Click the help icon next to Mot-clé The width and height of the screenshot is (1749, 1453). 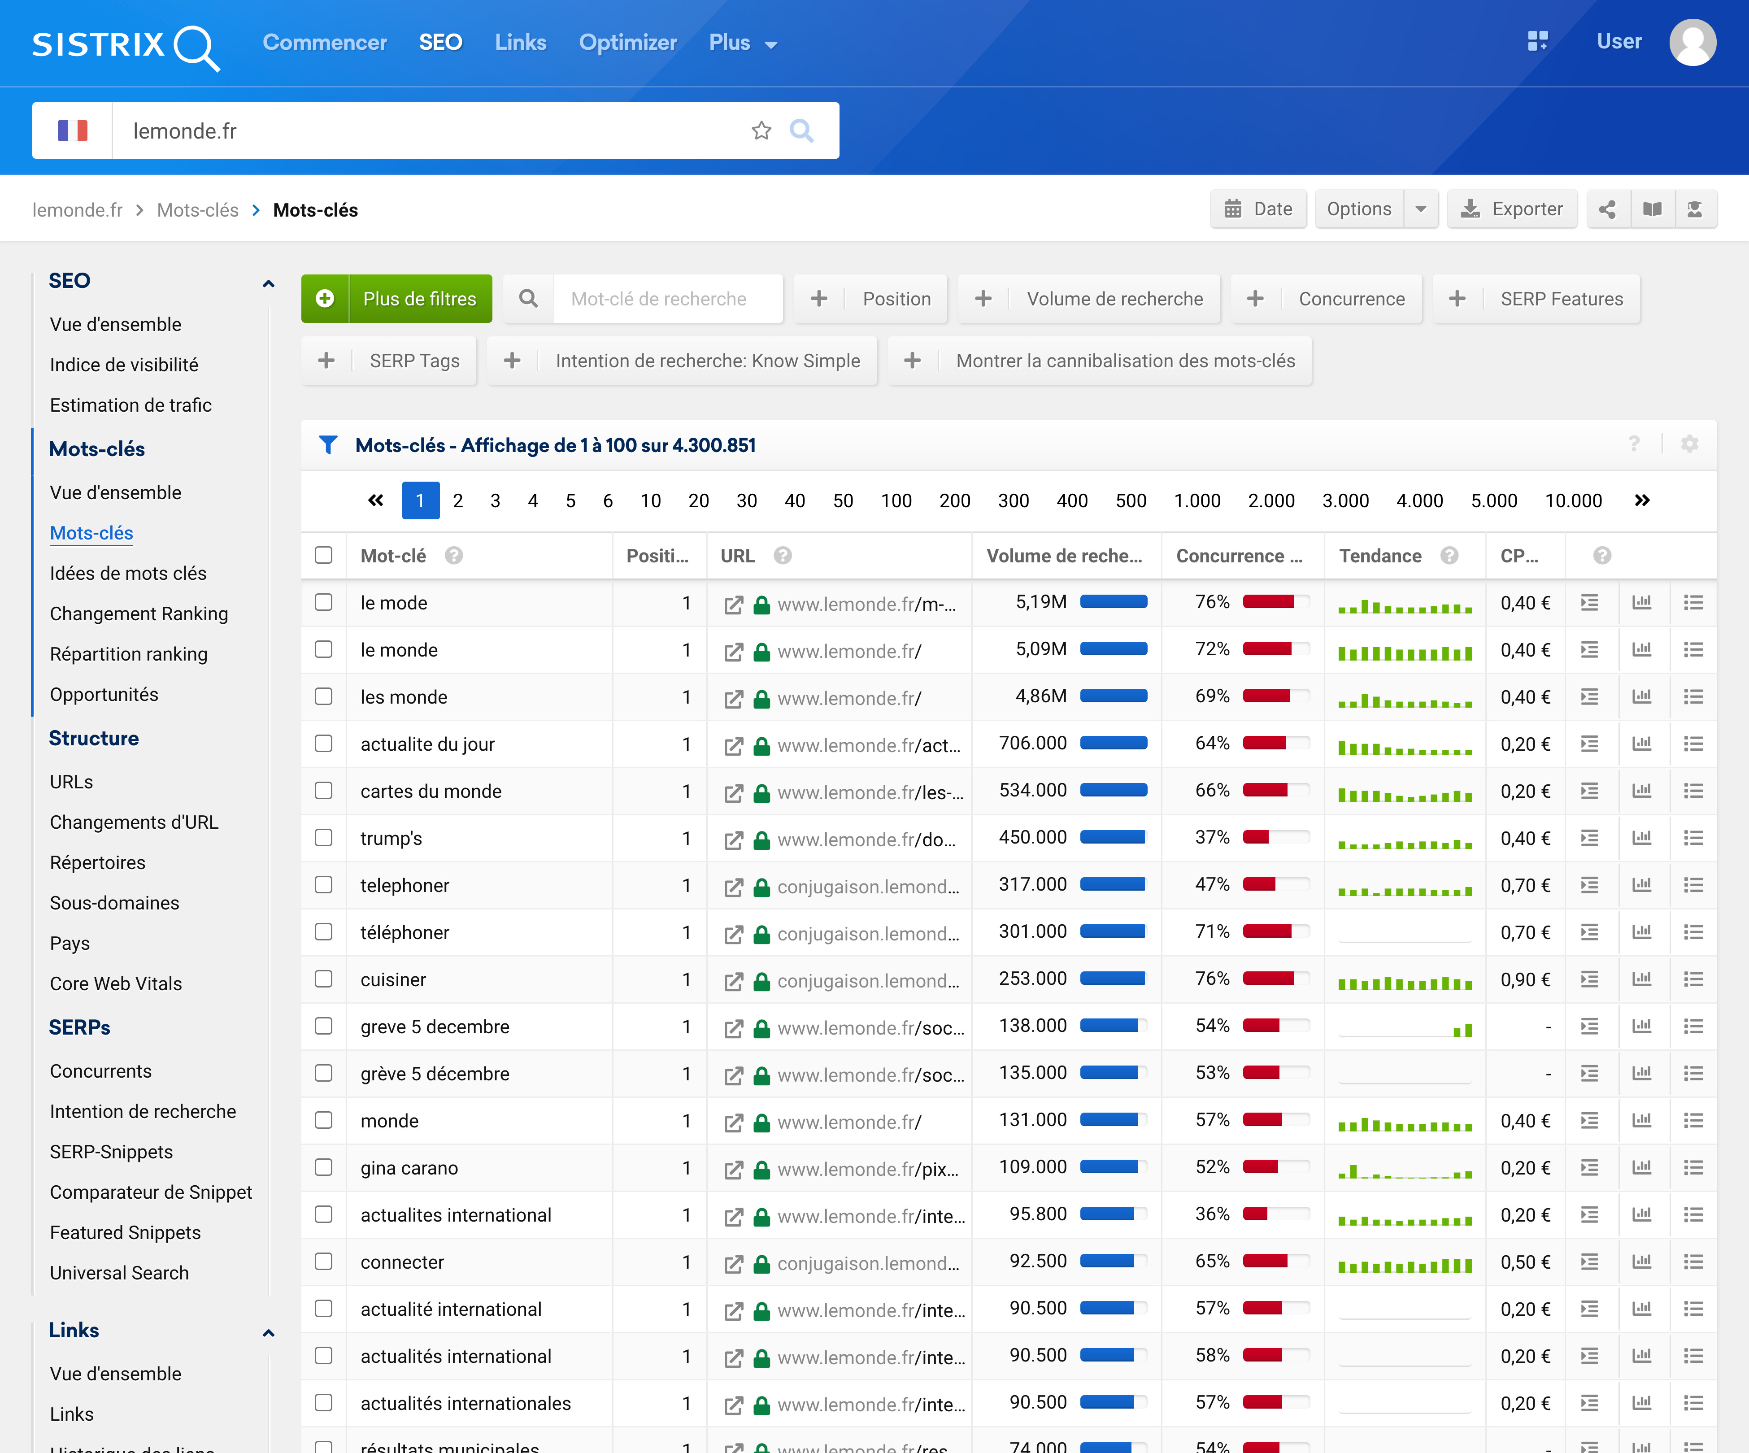coord(453,555)
